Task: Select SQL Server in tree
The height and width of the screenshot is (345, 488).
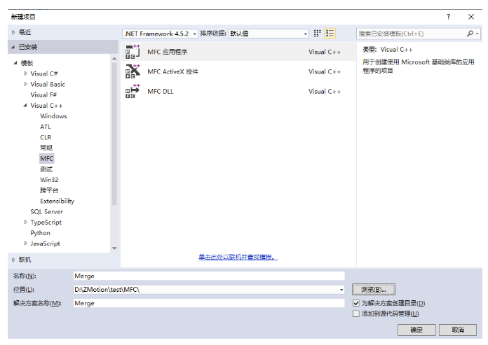Action: tap(47, 212)
